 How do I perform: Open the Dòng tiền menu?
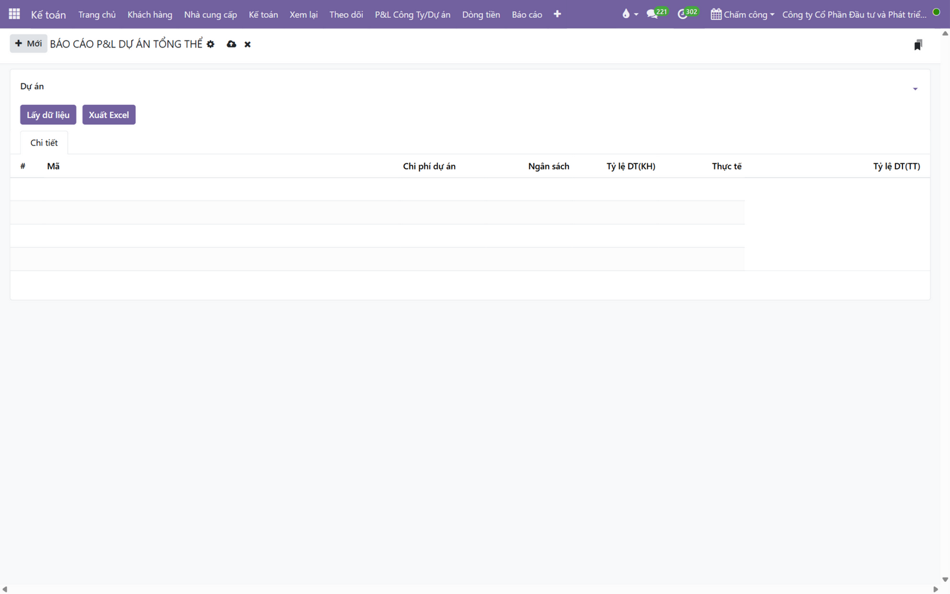[481, 14]
